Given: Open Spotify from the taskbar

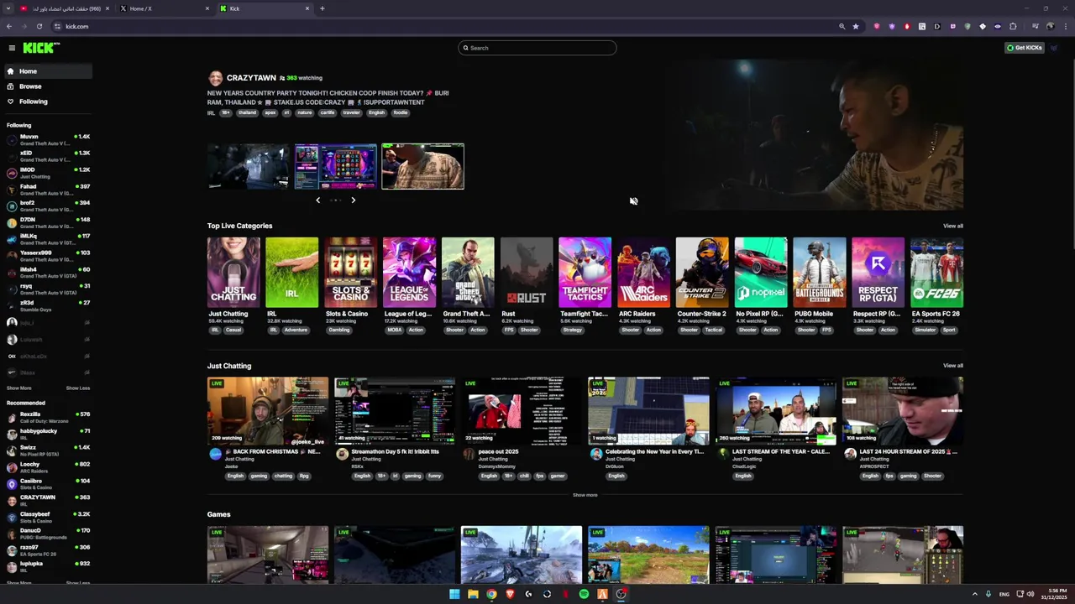Looking at the screenshot, I should (584, 594).
